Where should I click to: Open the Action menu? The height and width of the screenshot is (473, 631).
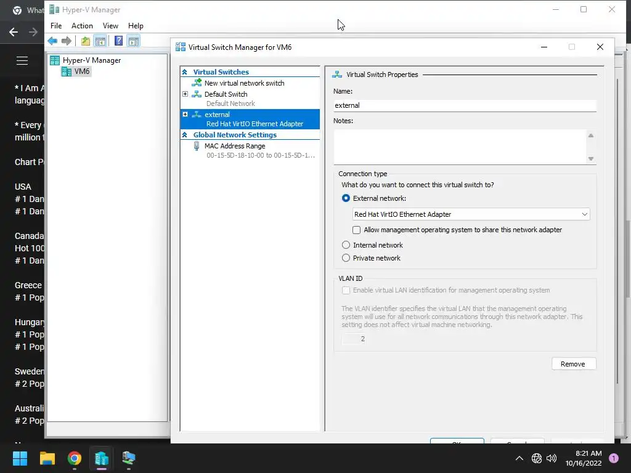[82, 26]
